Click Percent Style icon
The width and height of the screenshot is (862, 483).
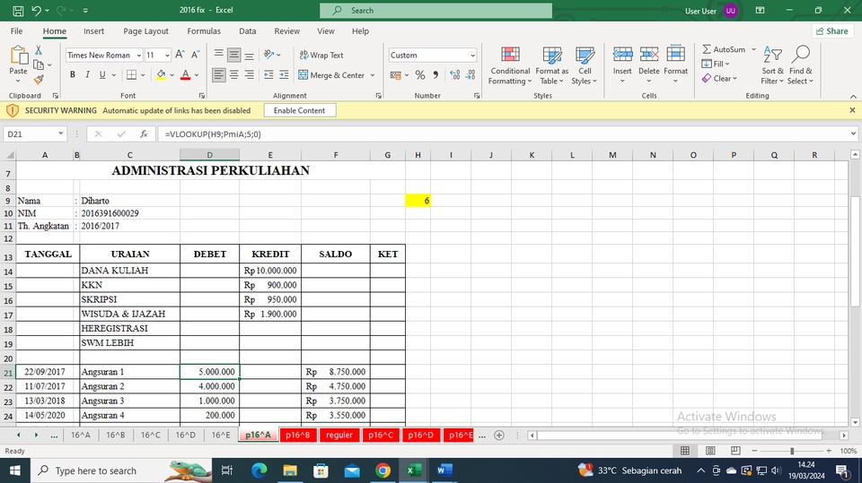tap(420, 75)
